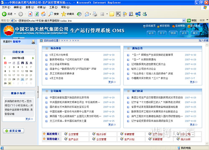Go to previous month in calendar
This screenshot has height=150, width=209.
[5, 58]
